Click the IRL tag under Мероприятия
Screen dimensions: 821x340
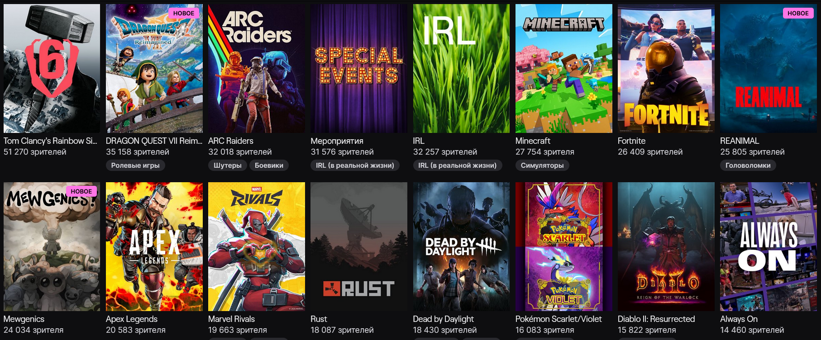(355, 165)
